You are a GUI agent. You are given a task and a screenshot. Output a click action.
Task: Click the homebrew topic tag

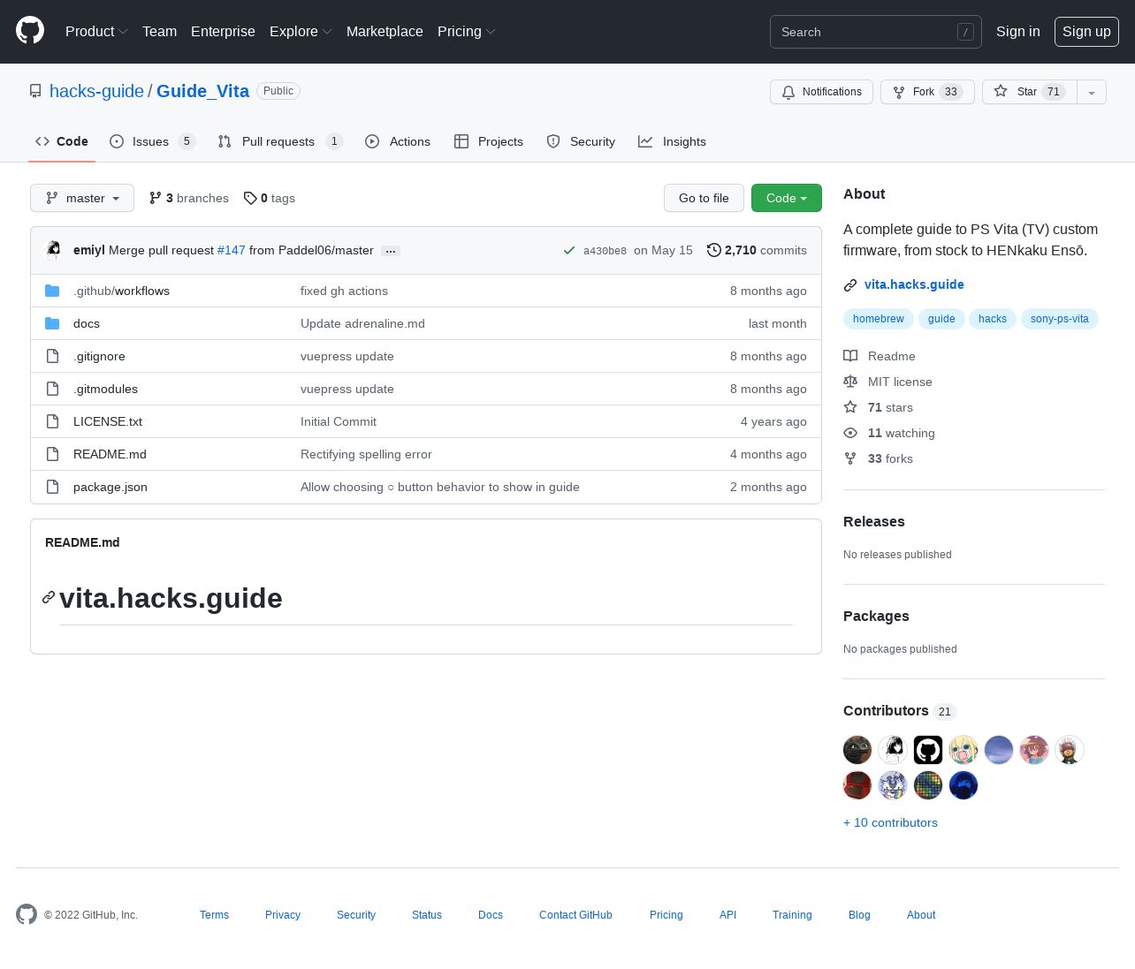[x=879, y=319]
